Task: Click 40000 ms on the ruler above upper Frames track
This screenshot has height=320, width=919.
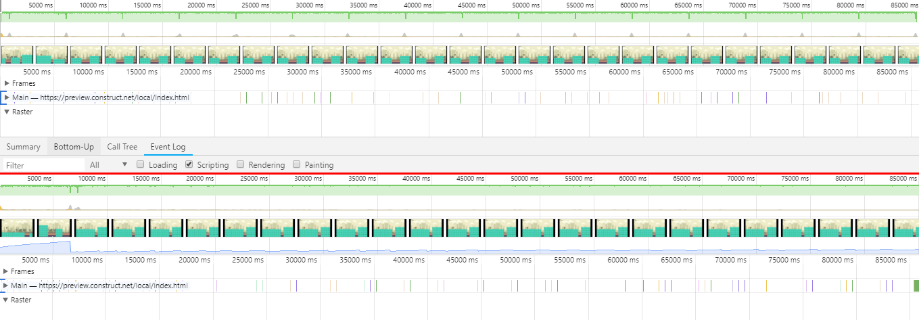Action: coord(415,71)
